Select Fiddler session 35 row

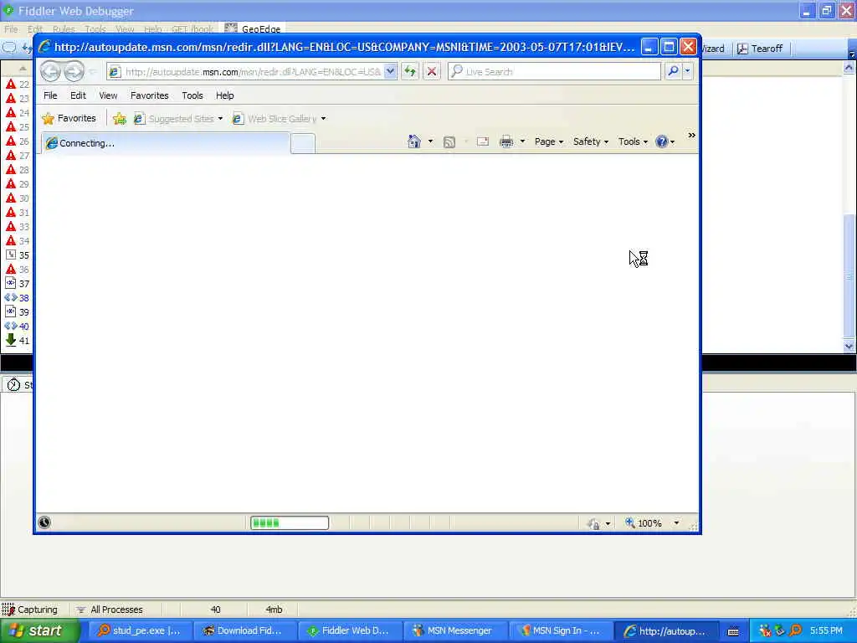tap(18, 255)
